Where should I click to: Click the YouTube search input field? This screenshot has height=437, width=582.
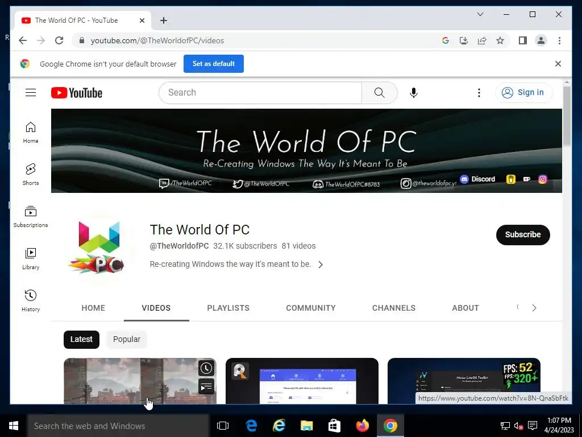(260, 93)
